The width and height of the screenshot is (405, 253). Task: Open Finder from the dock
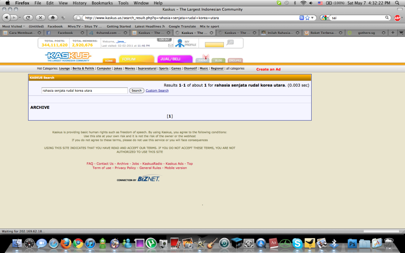click(x=17, y=243)
